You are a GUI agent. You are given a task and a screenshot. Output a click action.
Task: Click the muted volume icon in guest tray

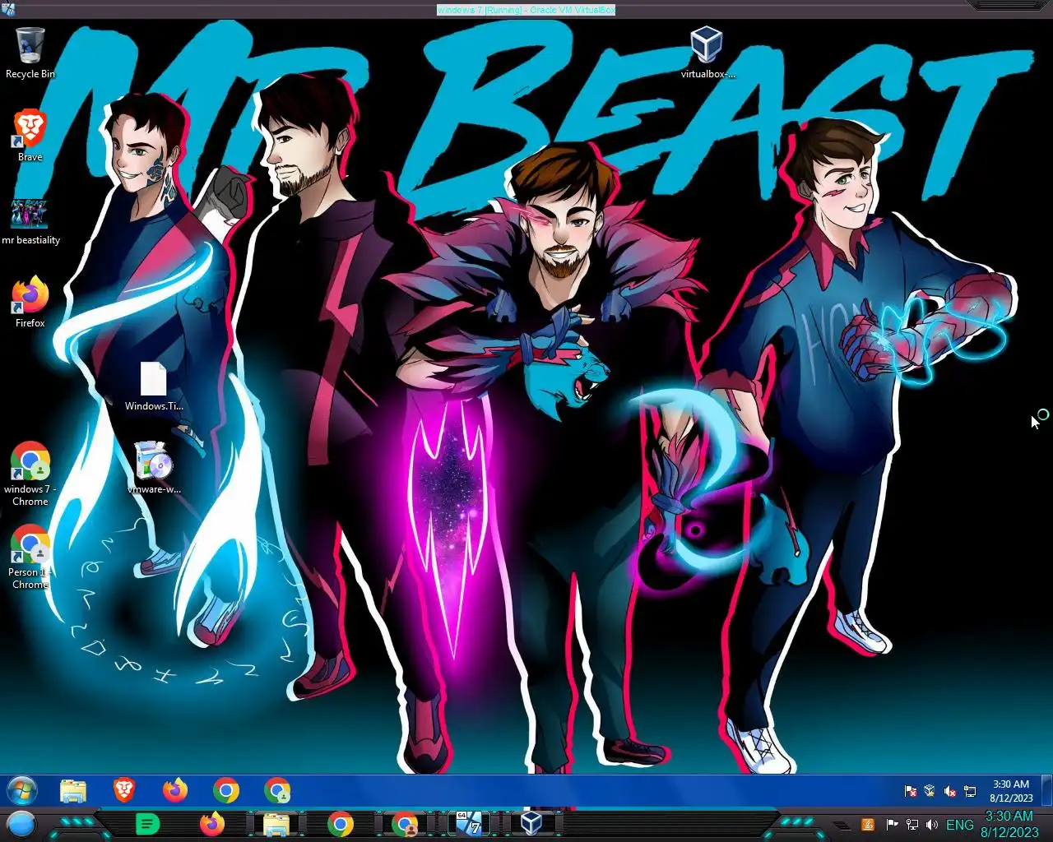point(950,791)
